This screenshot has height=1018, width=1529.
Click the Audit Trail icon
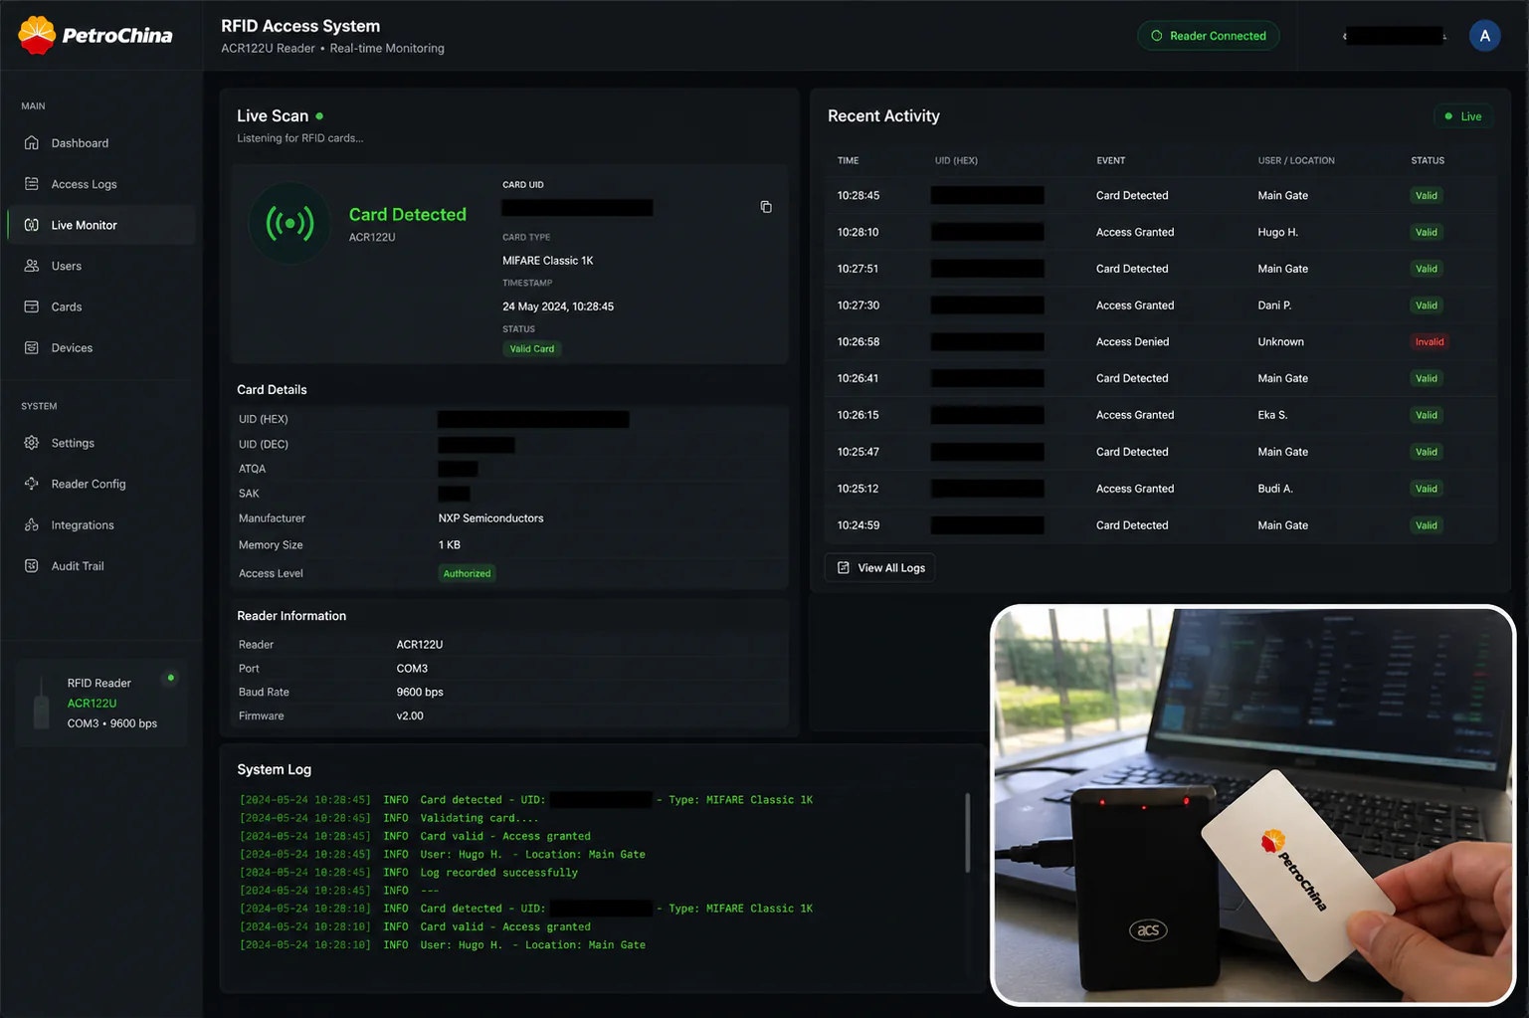click(32, 565)
